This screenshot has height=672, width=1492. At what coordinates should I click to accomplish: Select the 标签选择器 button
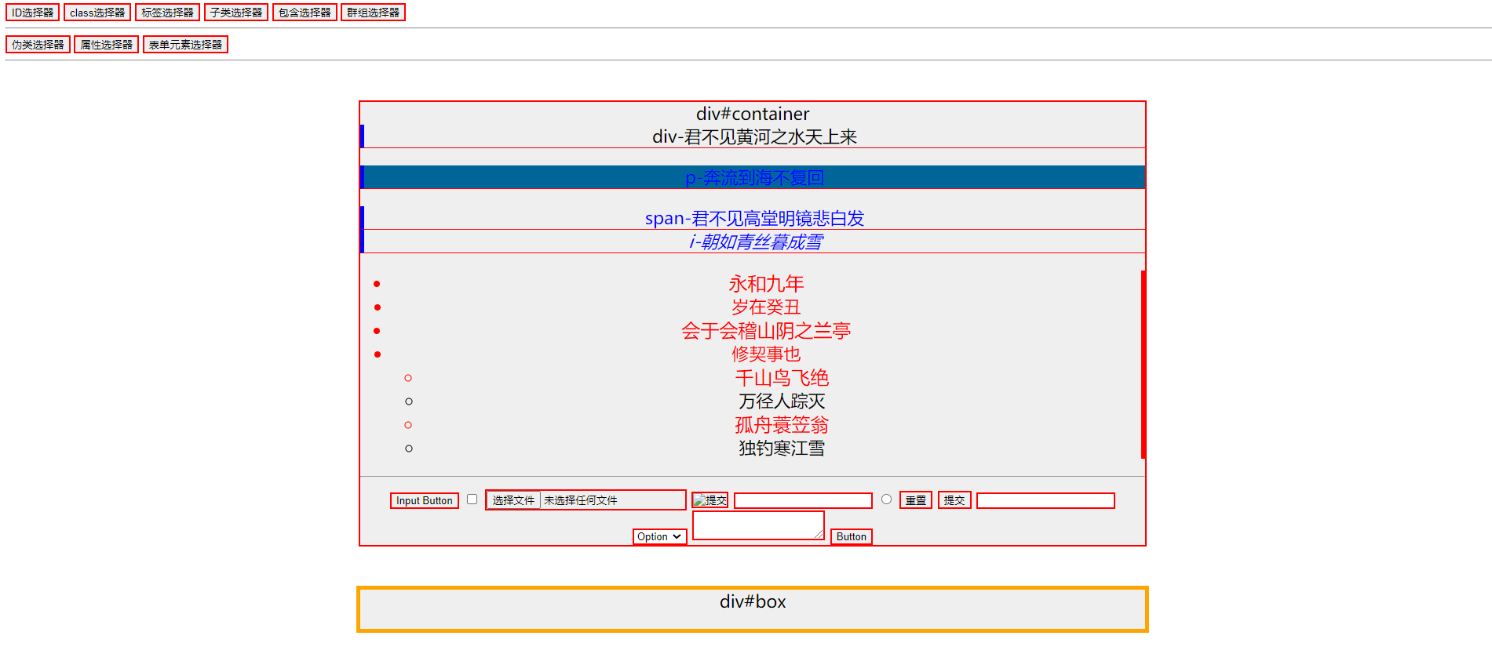pos(167,13)
